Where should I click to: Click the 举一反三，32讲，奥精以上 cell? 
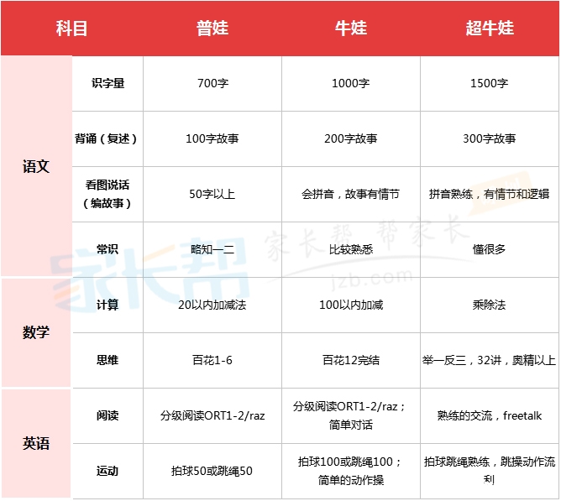490,360
